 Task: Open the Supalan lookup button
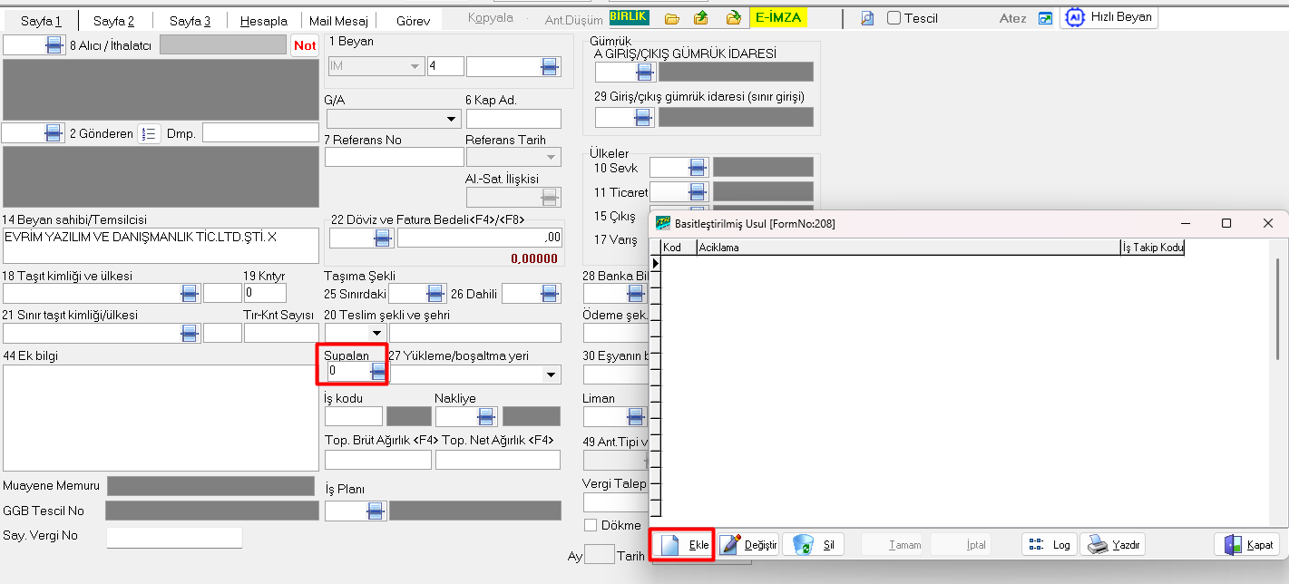[x=378, y=371]
